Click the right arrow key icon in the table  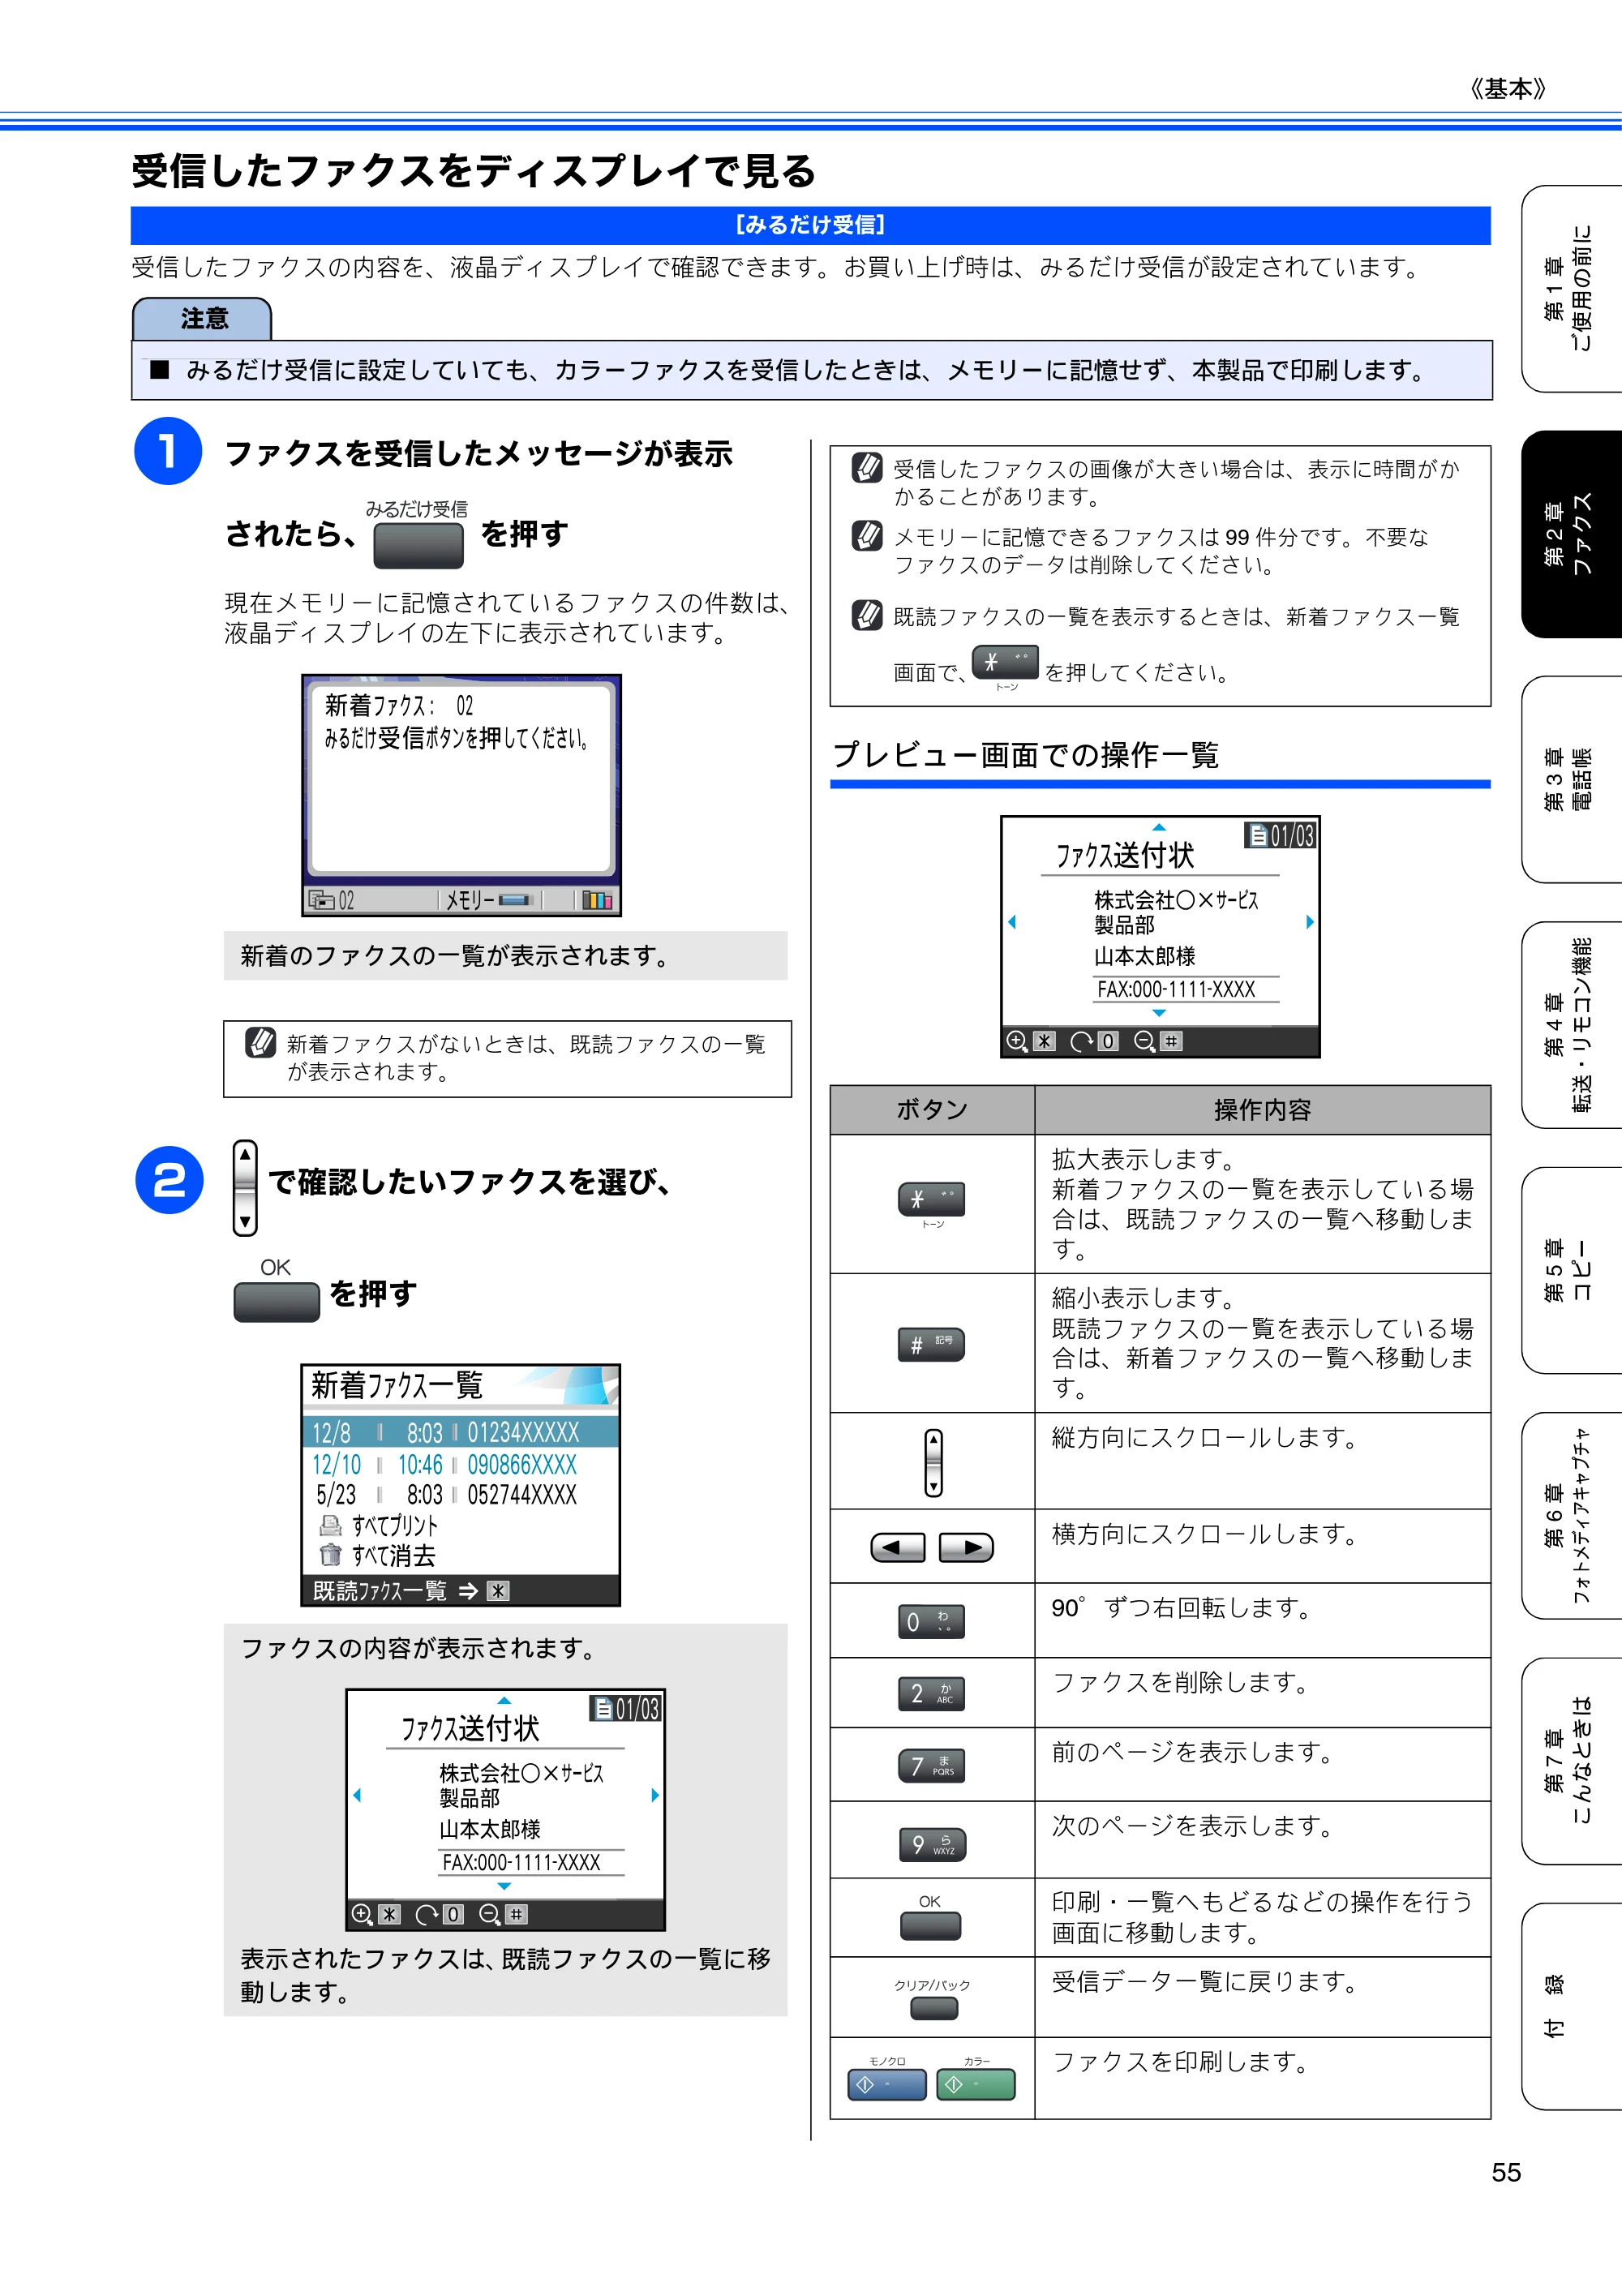966,1547
